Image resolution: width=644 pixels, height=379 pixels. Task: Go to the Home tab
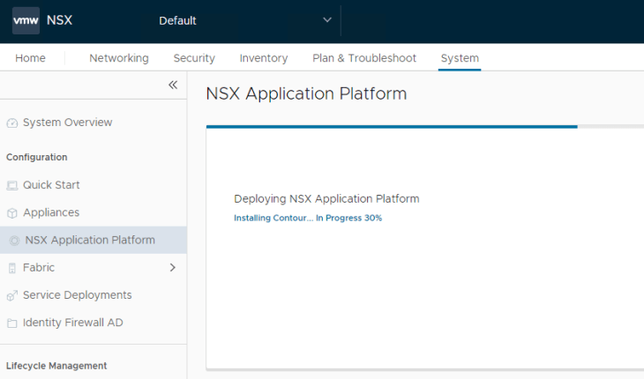[x=30, y=58]
